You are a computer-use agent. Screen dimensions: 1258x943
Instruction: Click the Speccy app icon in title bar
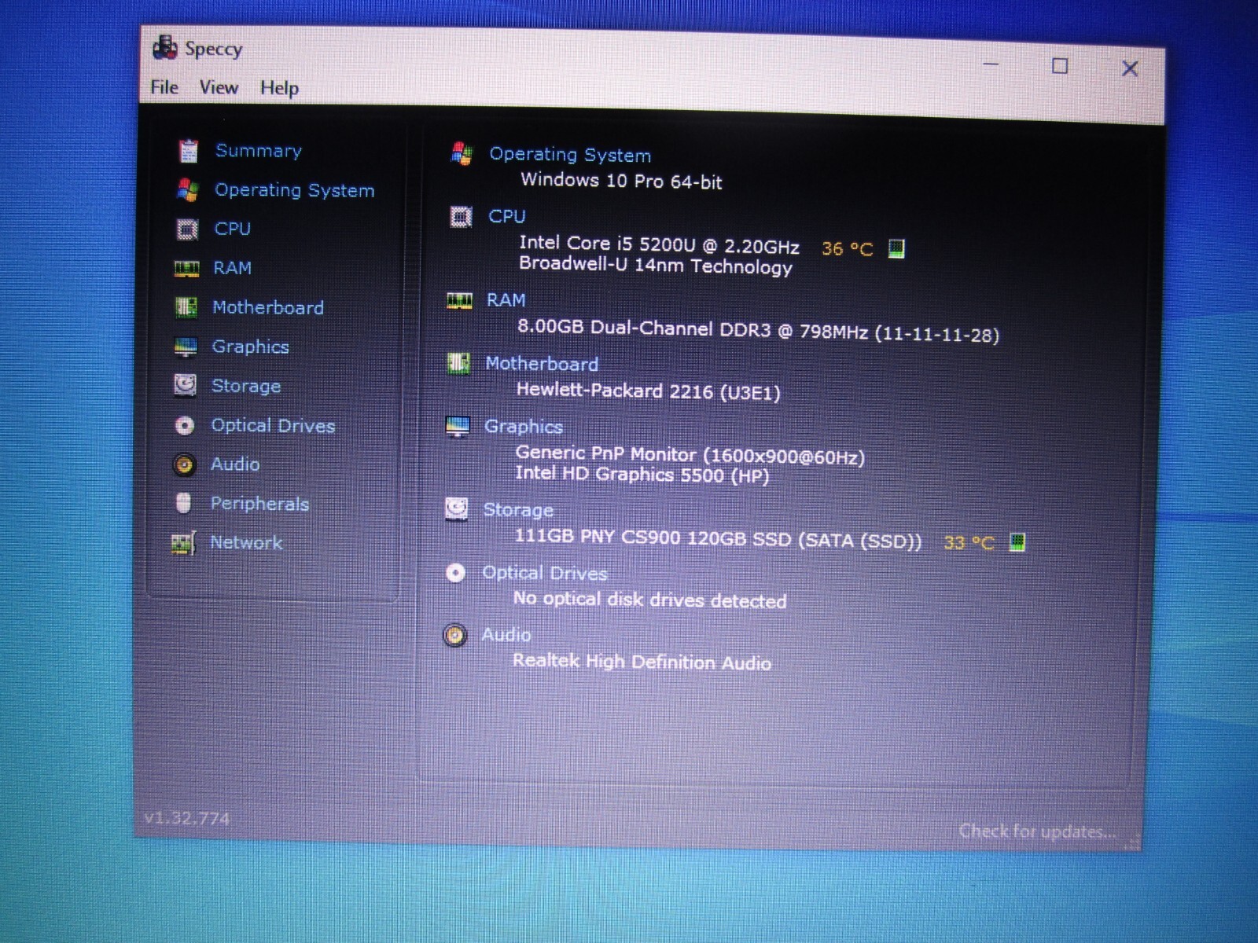(165, 48)
